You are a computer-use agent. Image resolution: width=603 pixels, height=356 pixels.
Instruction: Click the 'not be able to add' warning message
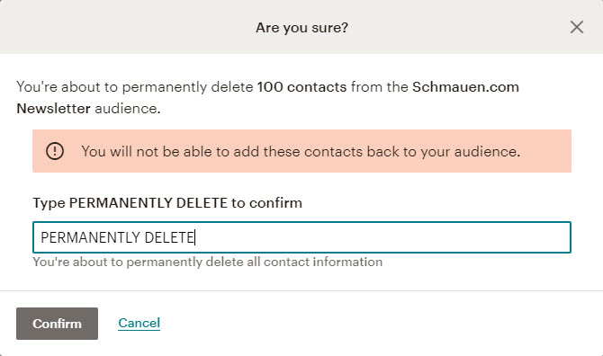click(x=301, y=152)
